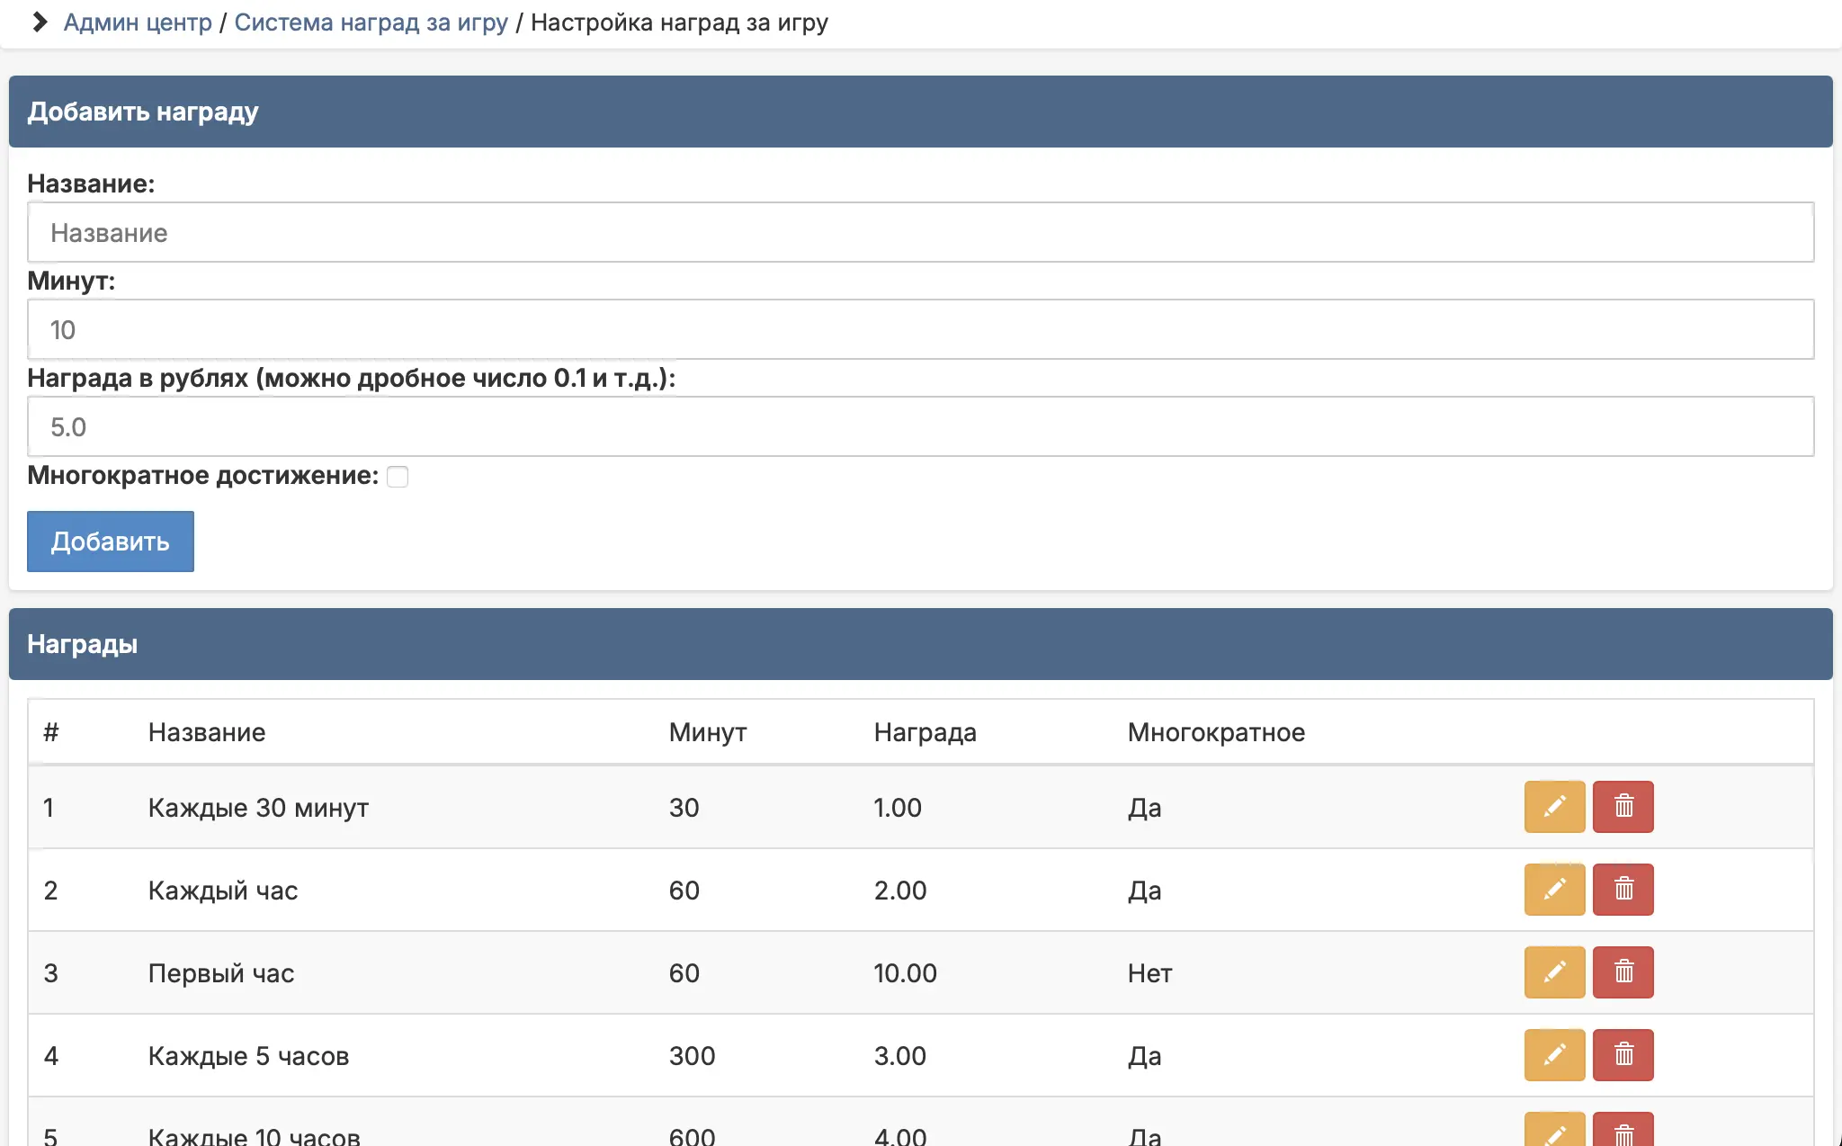This screenshot has width=1842, height=1146.
Task: Edit the 'Каждые 10 часов' reward
Action: (1554, 1131)
